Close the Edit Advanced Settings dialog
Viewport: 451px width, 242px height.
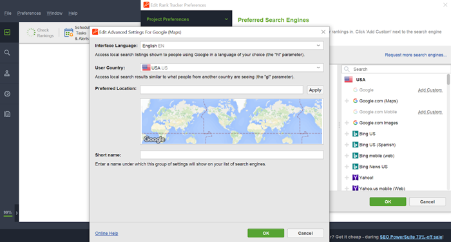[323, 32]
